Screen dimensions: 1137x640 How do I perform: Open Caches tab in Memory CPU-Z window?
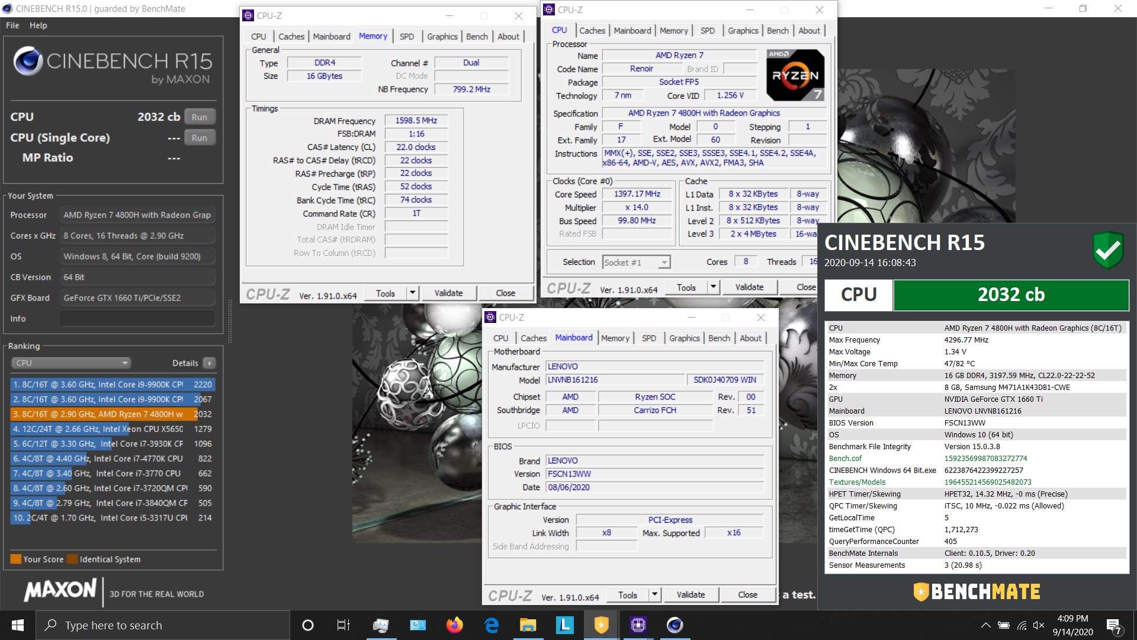(291, 37)
